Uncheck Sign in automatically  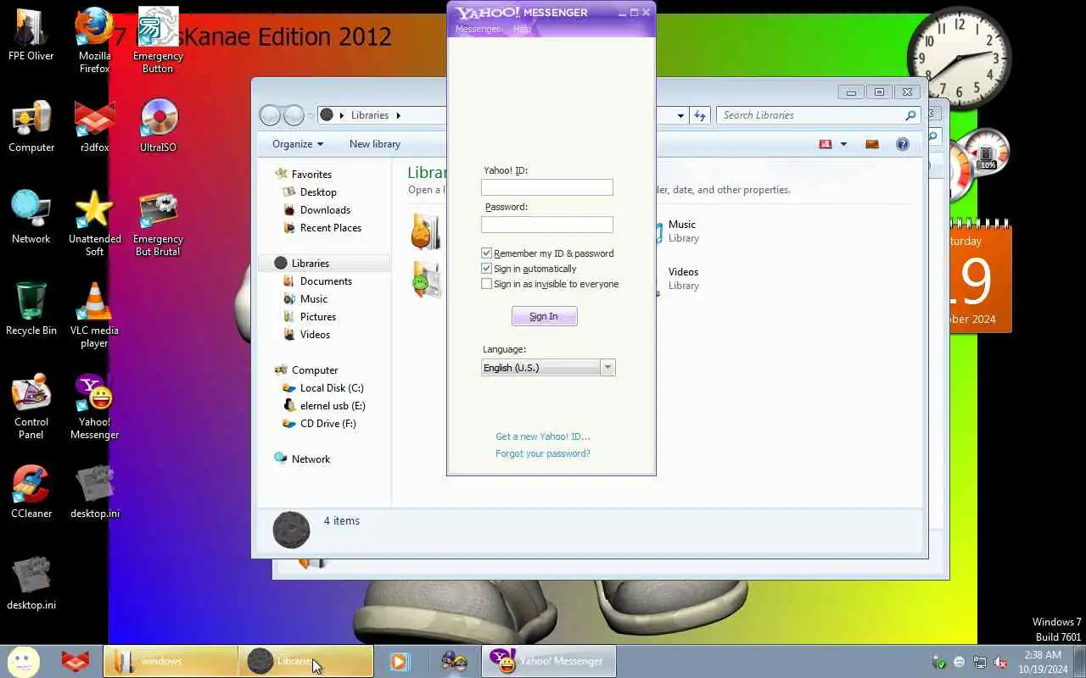486,269
